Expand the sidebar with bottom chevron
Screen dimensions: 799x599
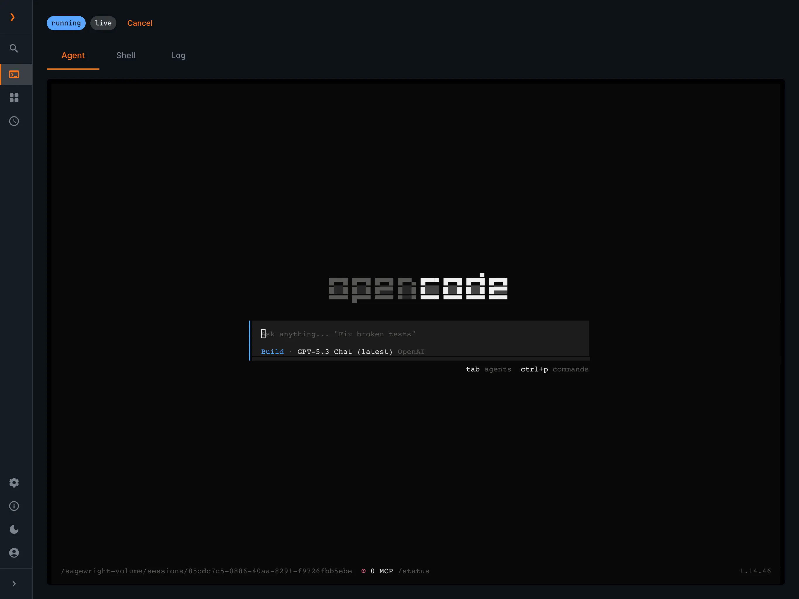(x=14, y=583)
